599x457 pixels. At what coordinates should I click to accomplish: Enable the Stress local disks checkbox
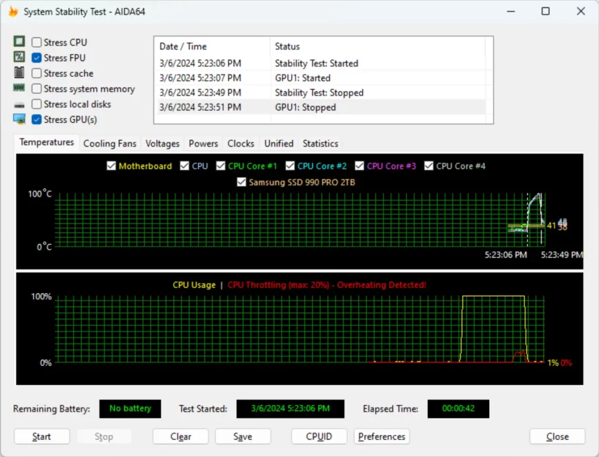(35, 104)
